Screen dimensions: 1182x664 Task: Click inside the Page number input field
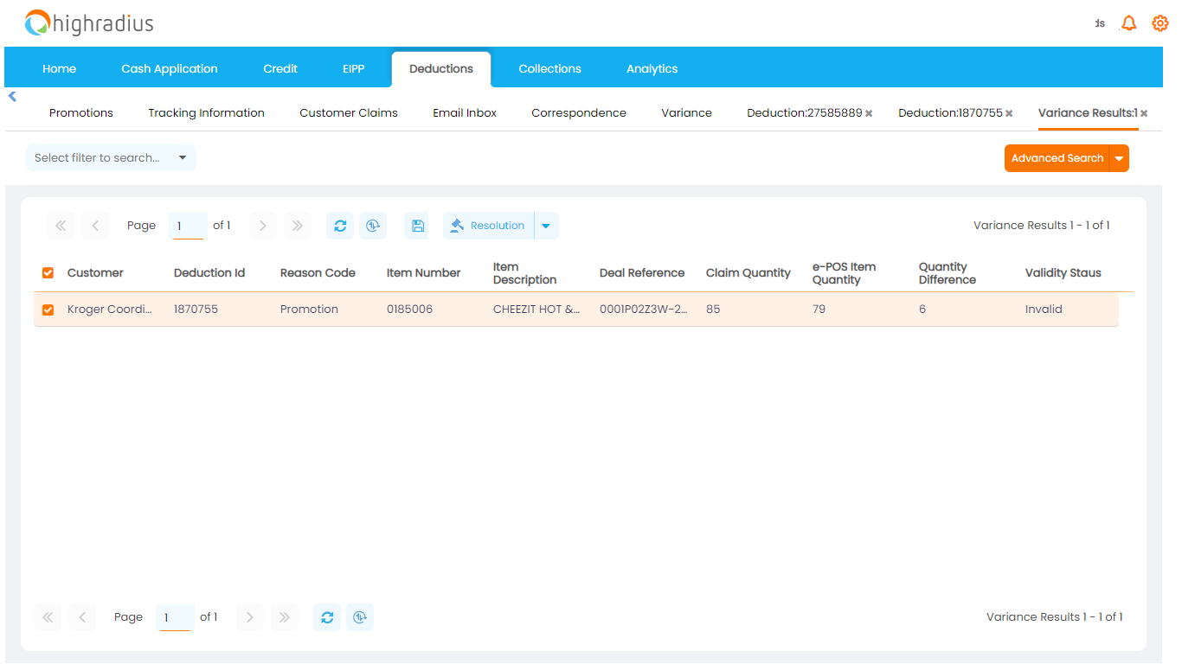(187, 225)
